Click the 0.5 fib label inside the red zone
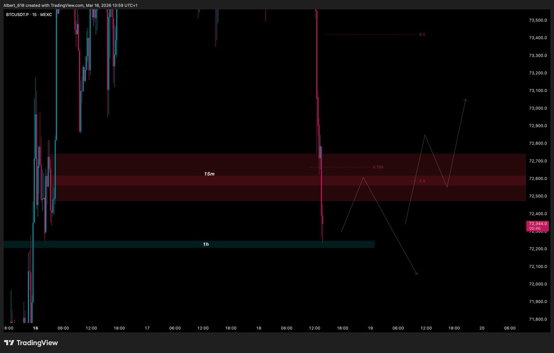The image size is (554, 353). point(422,181)
